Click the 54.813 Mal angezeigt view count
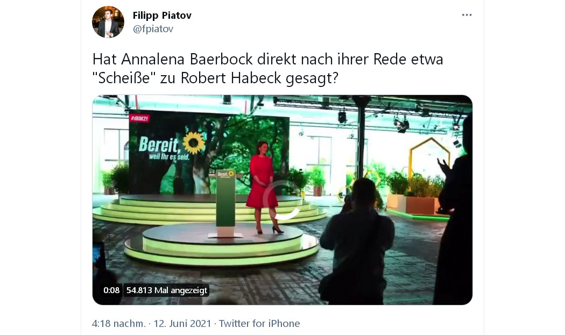Image resolution: width=565 pixels, height=335 pixels. coord(167,290)
